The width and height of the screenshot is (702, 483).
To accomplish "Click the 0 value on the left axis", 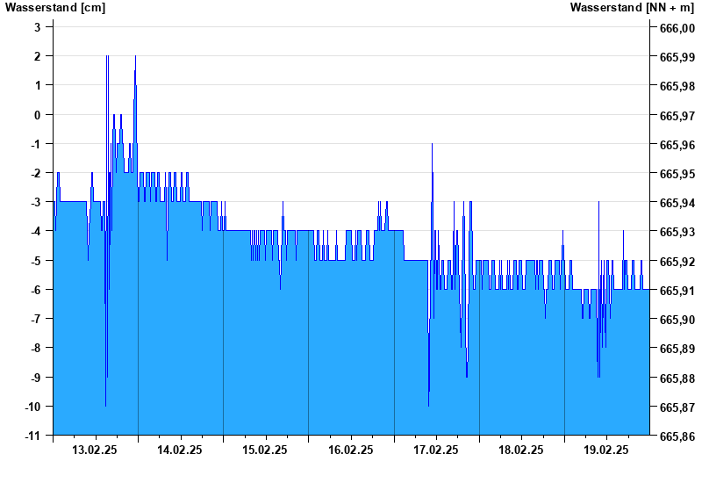I will tap(38, 115).
